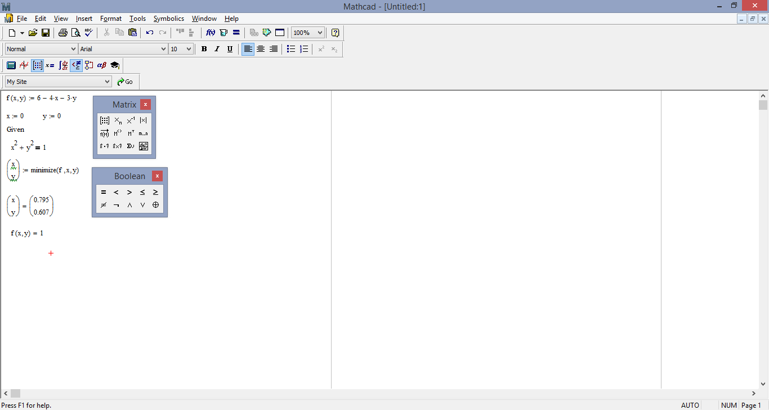The width and height of the screenshot is (769, 410).
Task: Insert Boolean NOT operator
Action: click(117, 205)
